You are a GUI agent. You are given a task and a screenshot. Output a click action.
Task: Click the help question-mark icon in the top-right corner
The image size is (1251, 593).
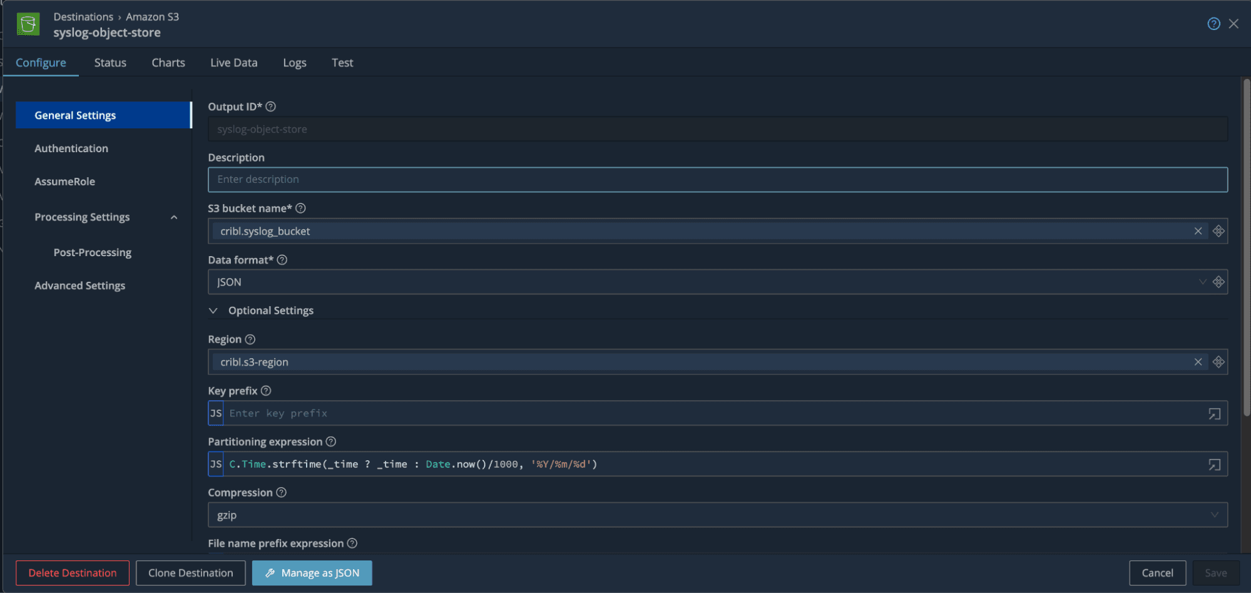(1213, 23)
